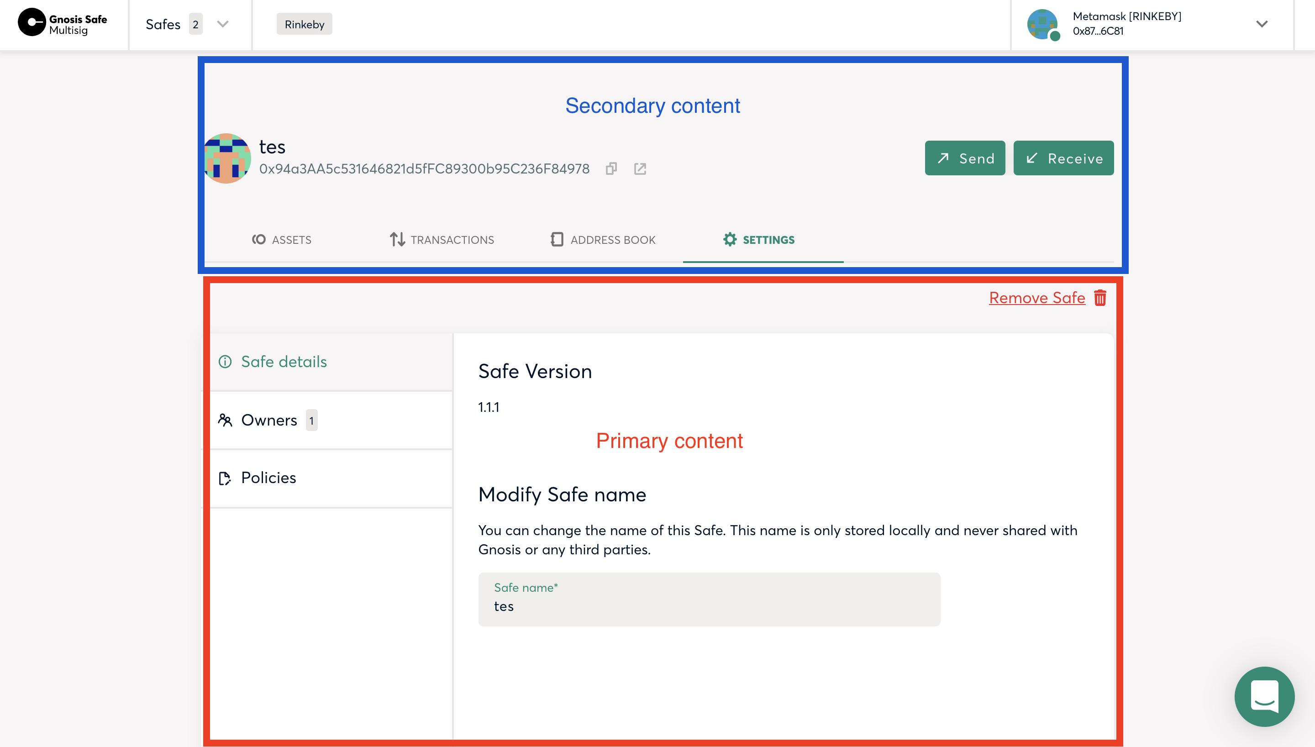Switch to the Assets tab

click(282, 240)
